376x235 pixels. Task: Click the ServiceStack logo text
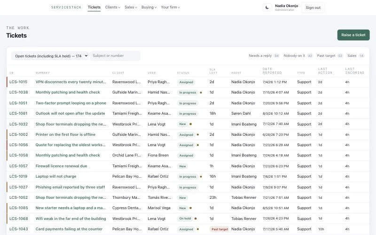[66, 8]
